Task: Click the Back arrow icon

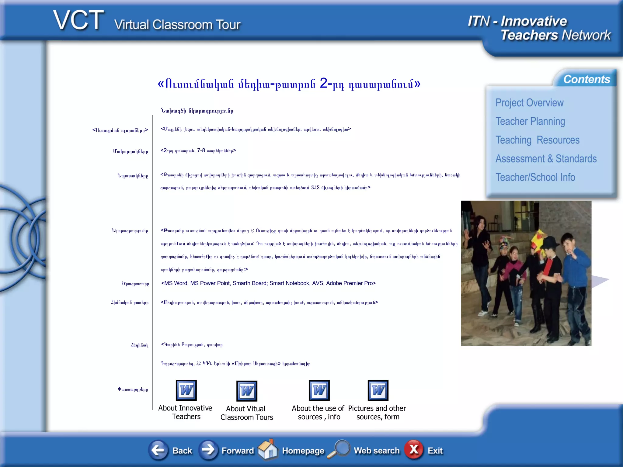Action: click(x=158, y=450)
